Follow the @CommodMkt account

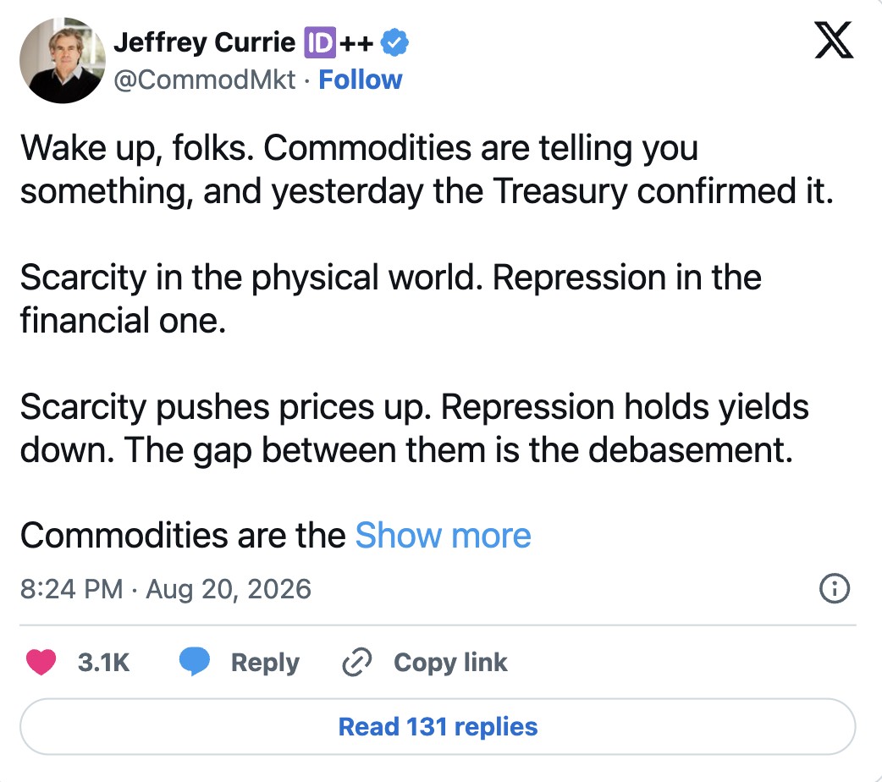[x=360, y=80]
